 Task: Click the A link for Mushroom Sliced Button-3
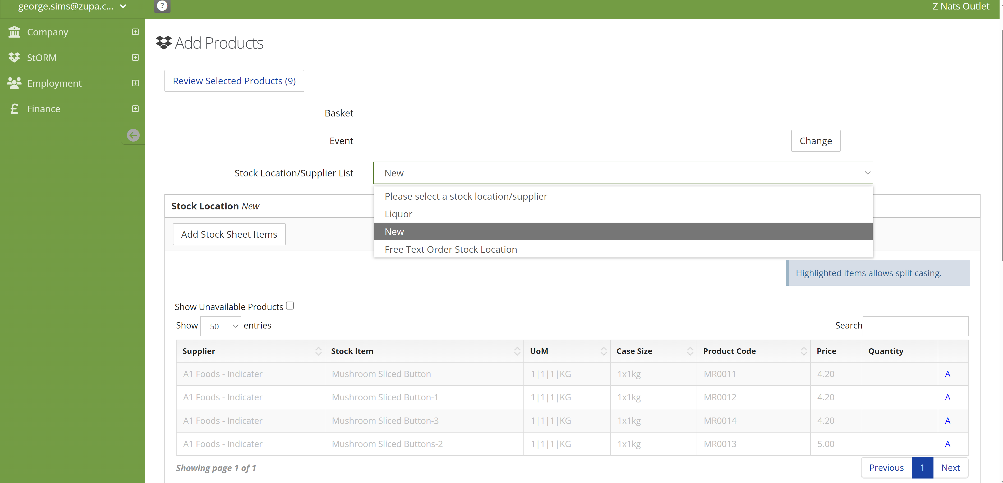tap(948, 421)
